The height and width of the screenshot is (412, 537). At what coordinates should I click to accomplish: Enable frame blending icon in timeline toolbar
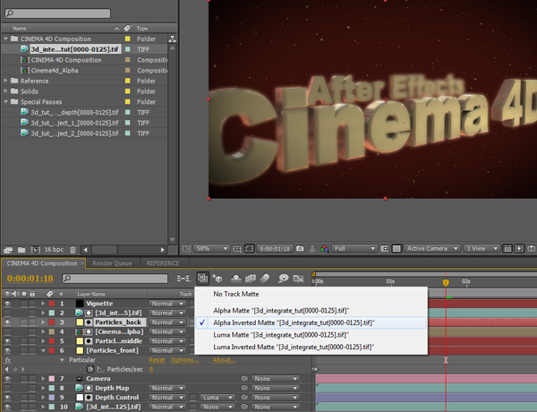(x=251, y=279)
